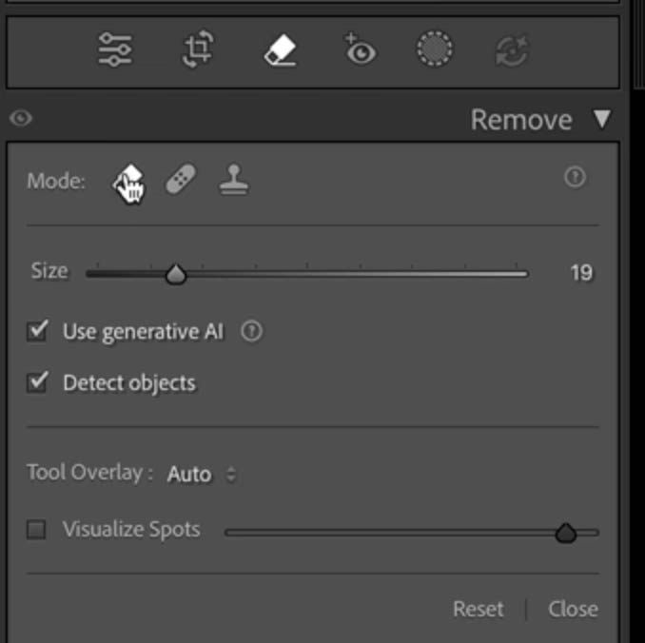Choose Remove mode eraser icon beside Mode label
Image resolution: width=645 pixels, height=643 pixels.
pyautogui.click(x=129, y=180)
